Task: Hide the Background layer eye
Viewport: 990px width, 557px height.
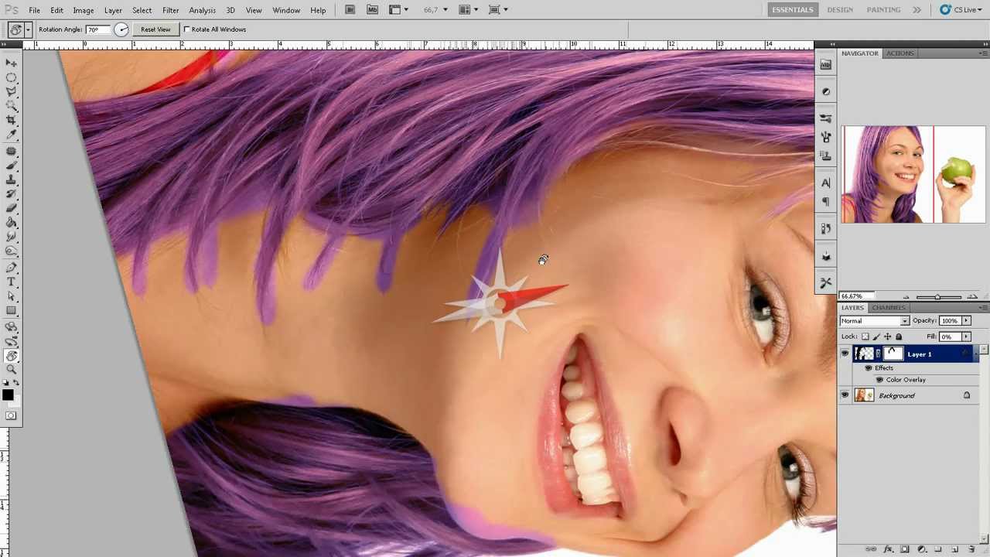Action: 845,395
